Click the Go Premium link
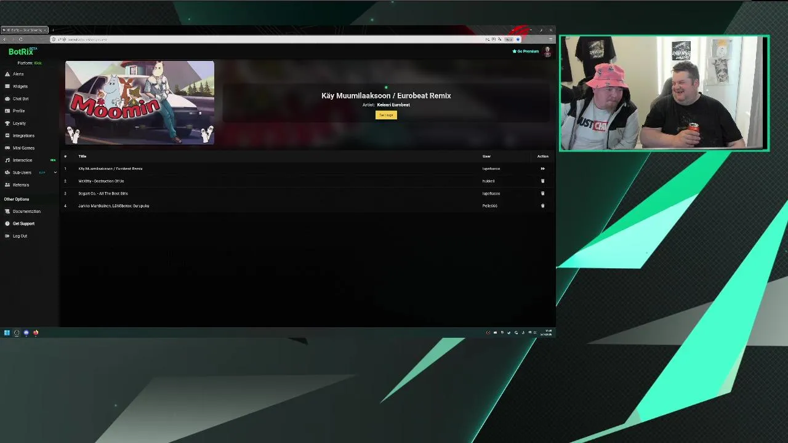This screenshot has width=788, height=443. click(x=525, y=51)
